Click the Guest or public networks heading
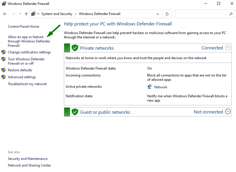 [105, 112]
